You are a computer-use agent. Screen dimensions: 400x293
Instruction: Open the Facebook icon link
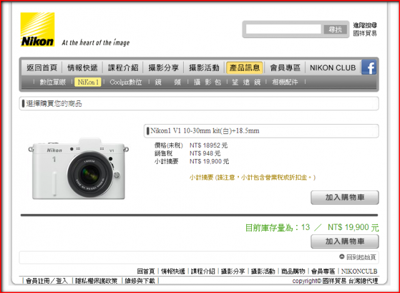(x=369, y=68)
